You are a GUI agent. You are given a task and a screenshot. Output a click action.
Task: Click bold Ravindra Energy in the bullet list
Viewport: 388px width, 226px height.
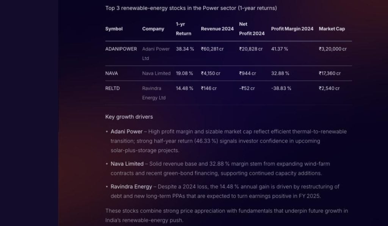[x=131, y=187]
